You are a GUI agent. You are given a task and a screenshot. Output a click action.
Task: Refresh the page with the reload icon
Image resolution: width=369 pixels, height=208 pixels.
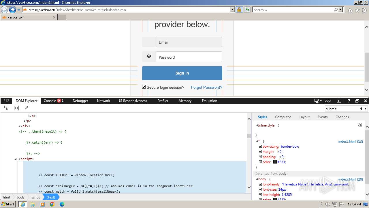(247, 10)
